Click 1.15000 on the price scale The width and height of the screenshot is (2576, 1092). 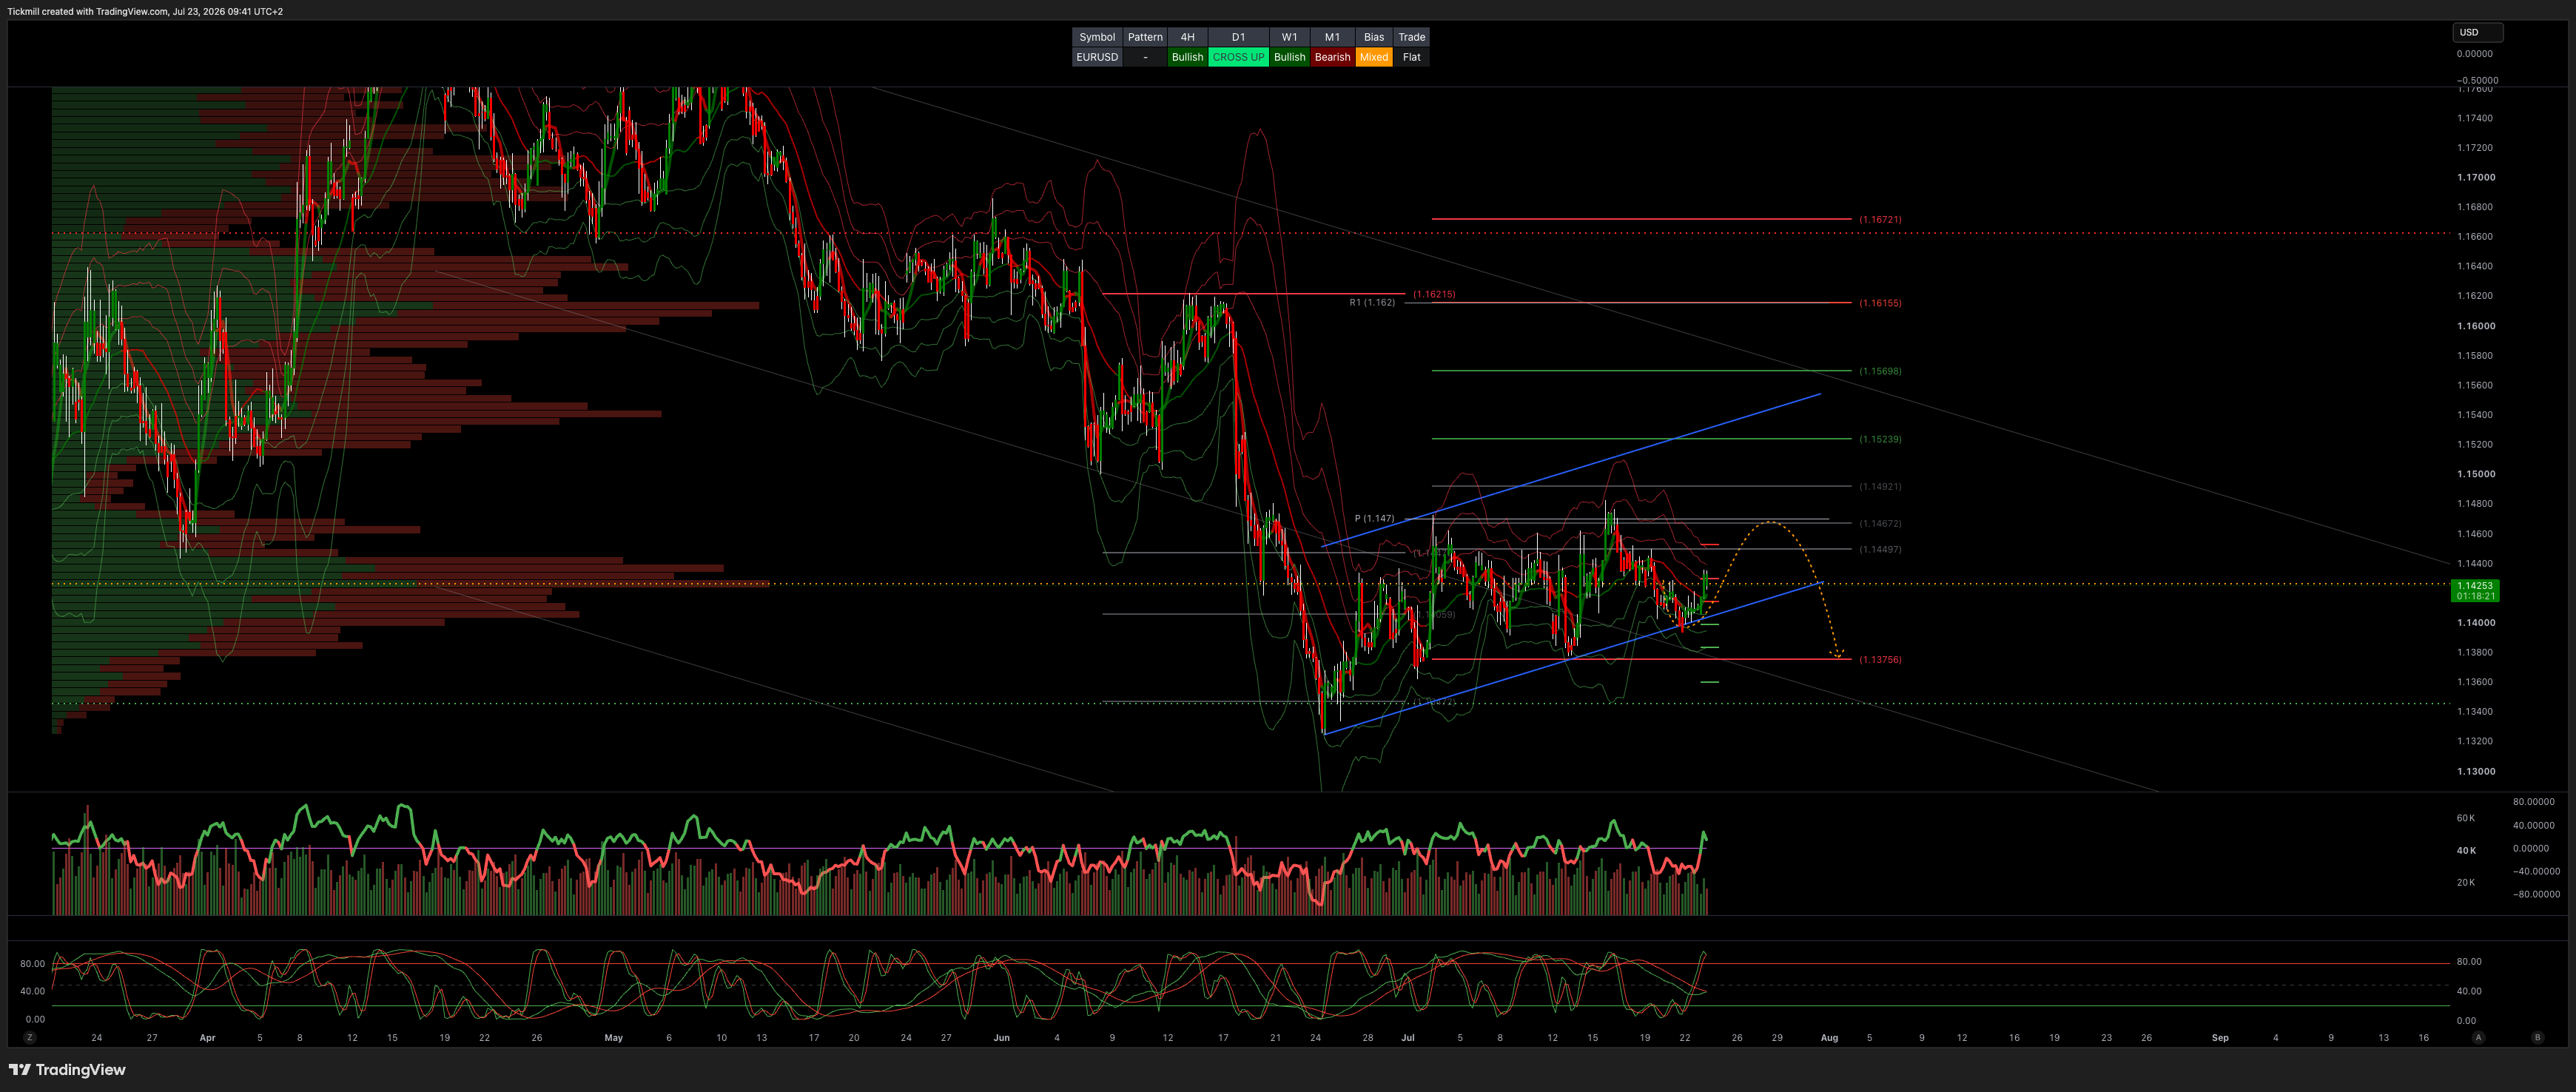click(2476, 474)
